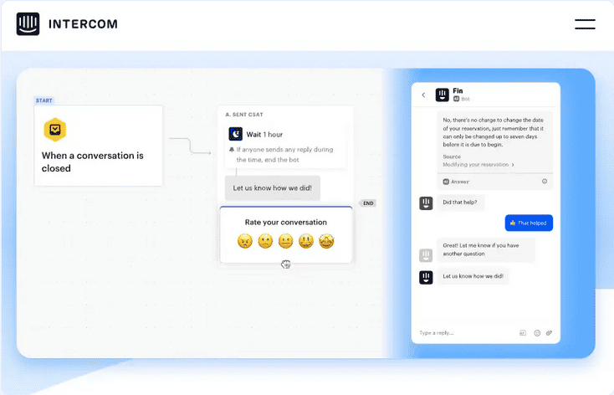The image size is (614, 395).
Task: Open 'Modifying your reservation' source link
Action: [x=478, y=165]
